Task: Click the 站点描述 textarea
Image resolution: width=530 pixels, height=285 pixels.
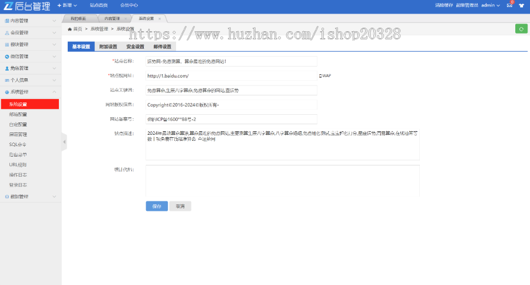Action: pyautogui.click(x=283, y=144)
